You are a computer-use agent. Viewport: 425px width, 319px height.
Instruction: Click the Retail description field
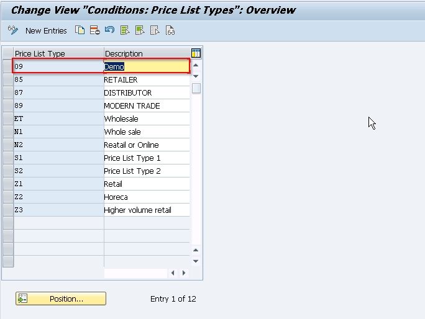click(147, 184)
